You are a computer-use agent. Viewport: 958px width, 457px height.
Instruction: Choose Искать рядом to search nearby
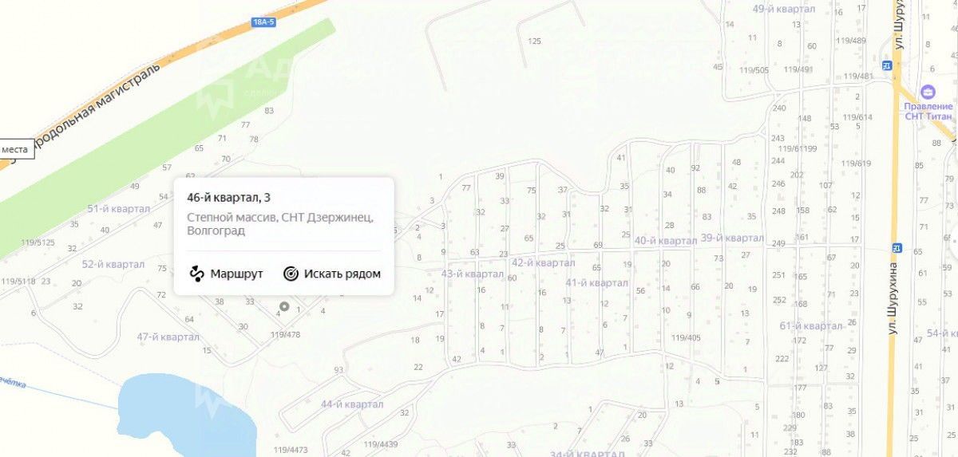(332, 274)
